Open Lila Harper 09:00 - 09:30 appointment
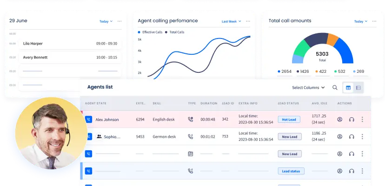The width and height of the screenshot is (385, 186). [x=70, y=44]
